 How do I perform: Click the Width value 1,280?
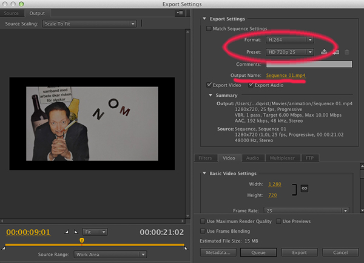click(275, 184)
